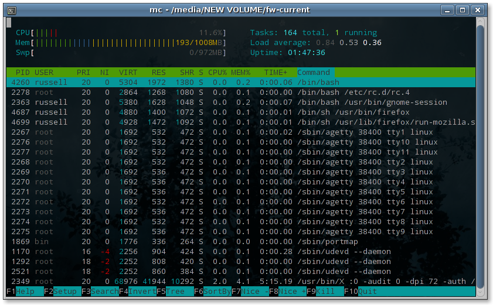Screen dimensions: 493x305
Task: Select the agetty tty2 process row
Action: point(241,162)
